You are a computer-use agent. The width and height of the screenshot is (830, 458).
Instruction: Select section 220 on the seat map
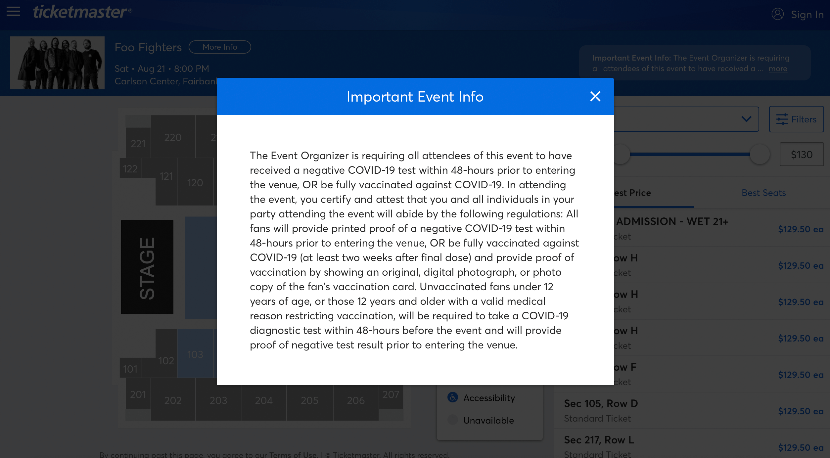pyautogui.click(x=173, y=137)
